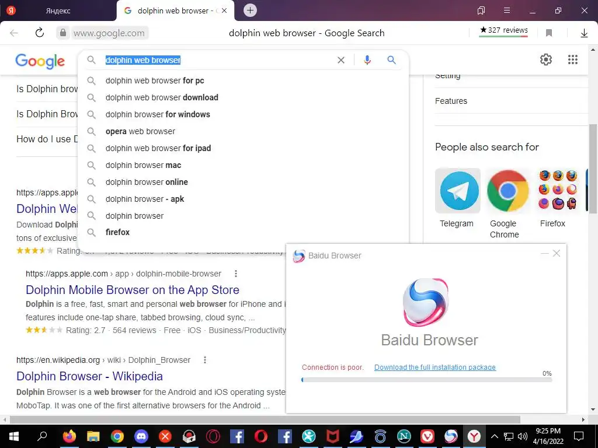Open the tab collections panel icon
This screenshot has width=598, height=448.
click(481, 10)
